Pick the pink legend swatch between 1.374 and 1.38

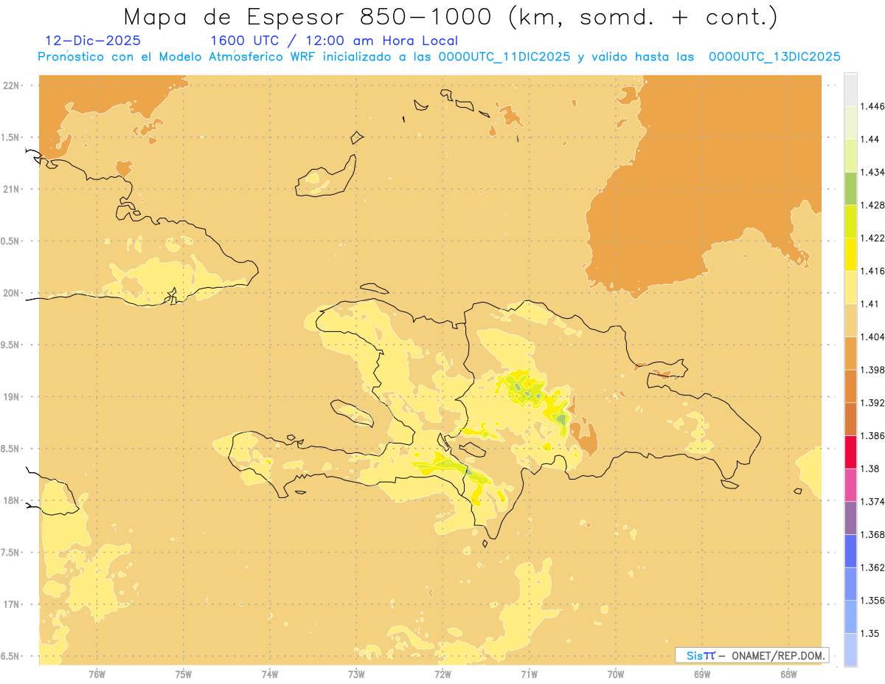[x=850, y=485]
